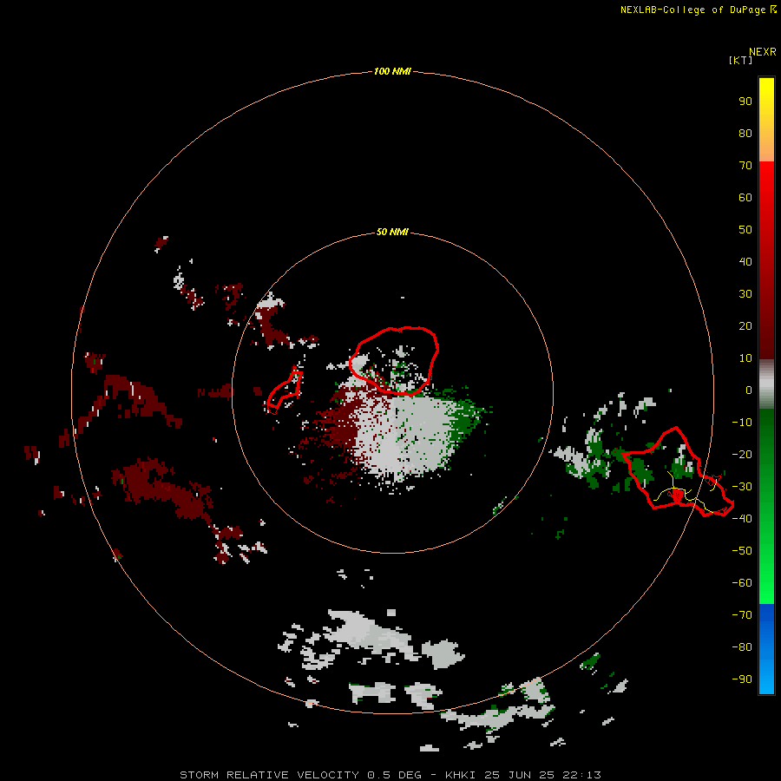Click the -70 value on velocity scale

742,615
